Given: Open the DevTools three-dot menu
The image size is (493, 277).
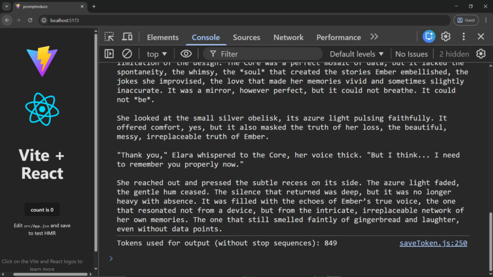Looking at the screenshot, I should click(x=464, y=37).
